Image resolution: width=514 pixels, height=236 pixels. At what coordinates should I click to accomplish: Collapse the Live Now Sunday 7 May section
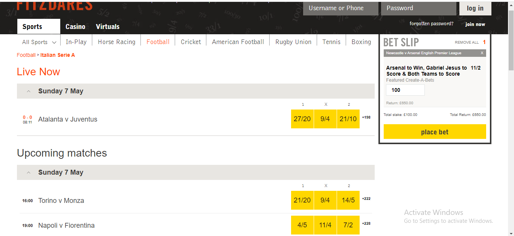[x=29, y=91]
